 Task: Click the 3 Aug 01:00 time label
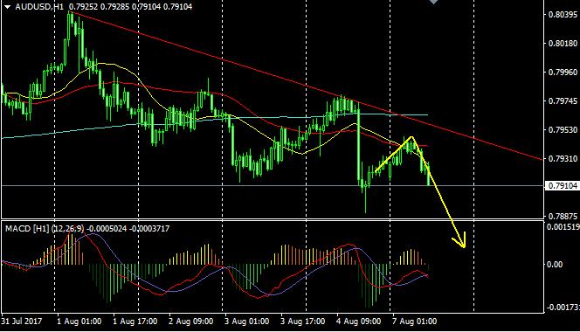pyautogui.click(x=246, y=321)
